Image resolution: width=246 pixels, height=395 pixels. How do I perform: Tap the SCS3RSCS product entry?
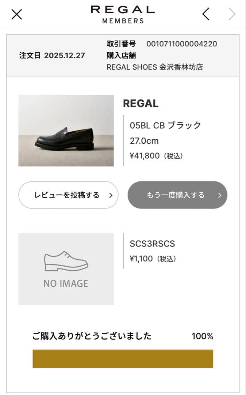tap(153, 243)
